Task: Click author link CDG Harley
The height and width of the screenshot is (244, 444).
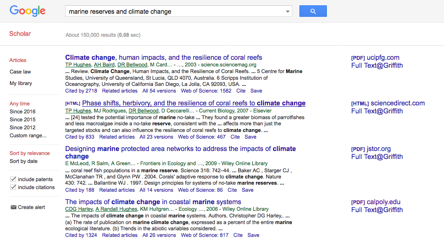Action: (x=79, y=209)
